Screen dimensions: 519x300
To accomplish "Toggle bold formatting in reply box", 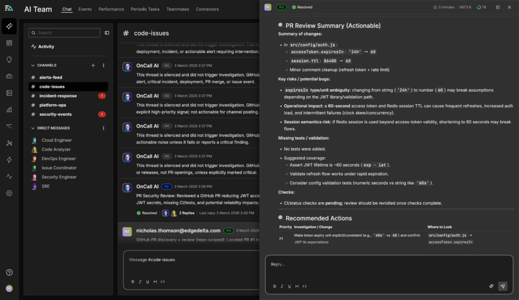I will 275,286.
